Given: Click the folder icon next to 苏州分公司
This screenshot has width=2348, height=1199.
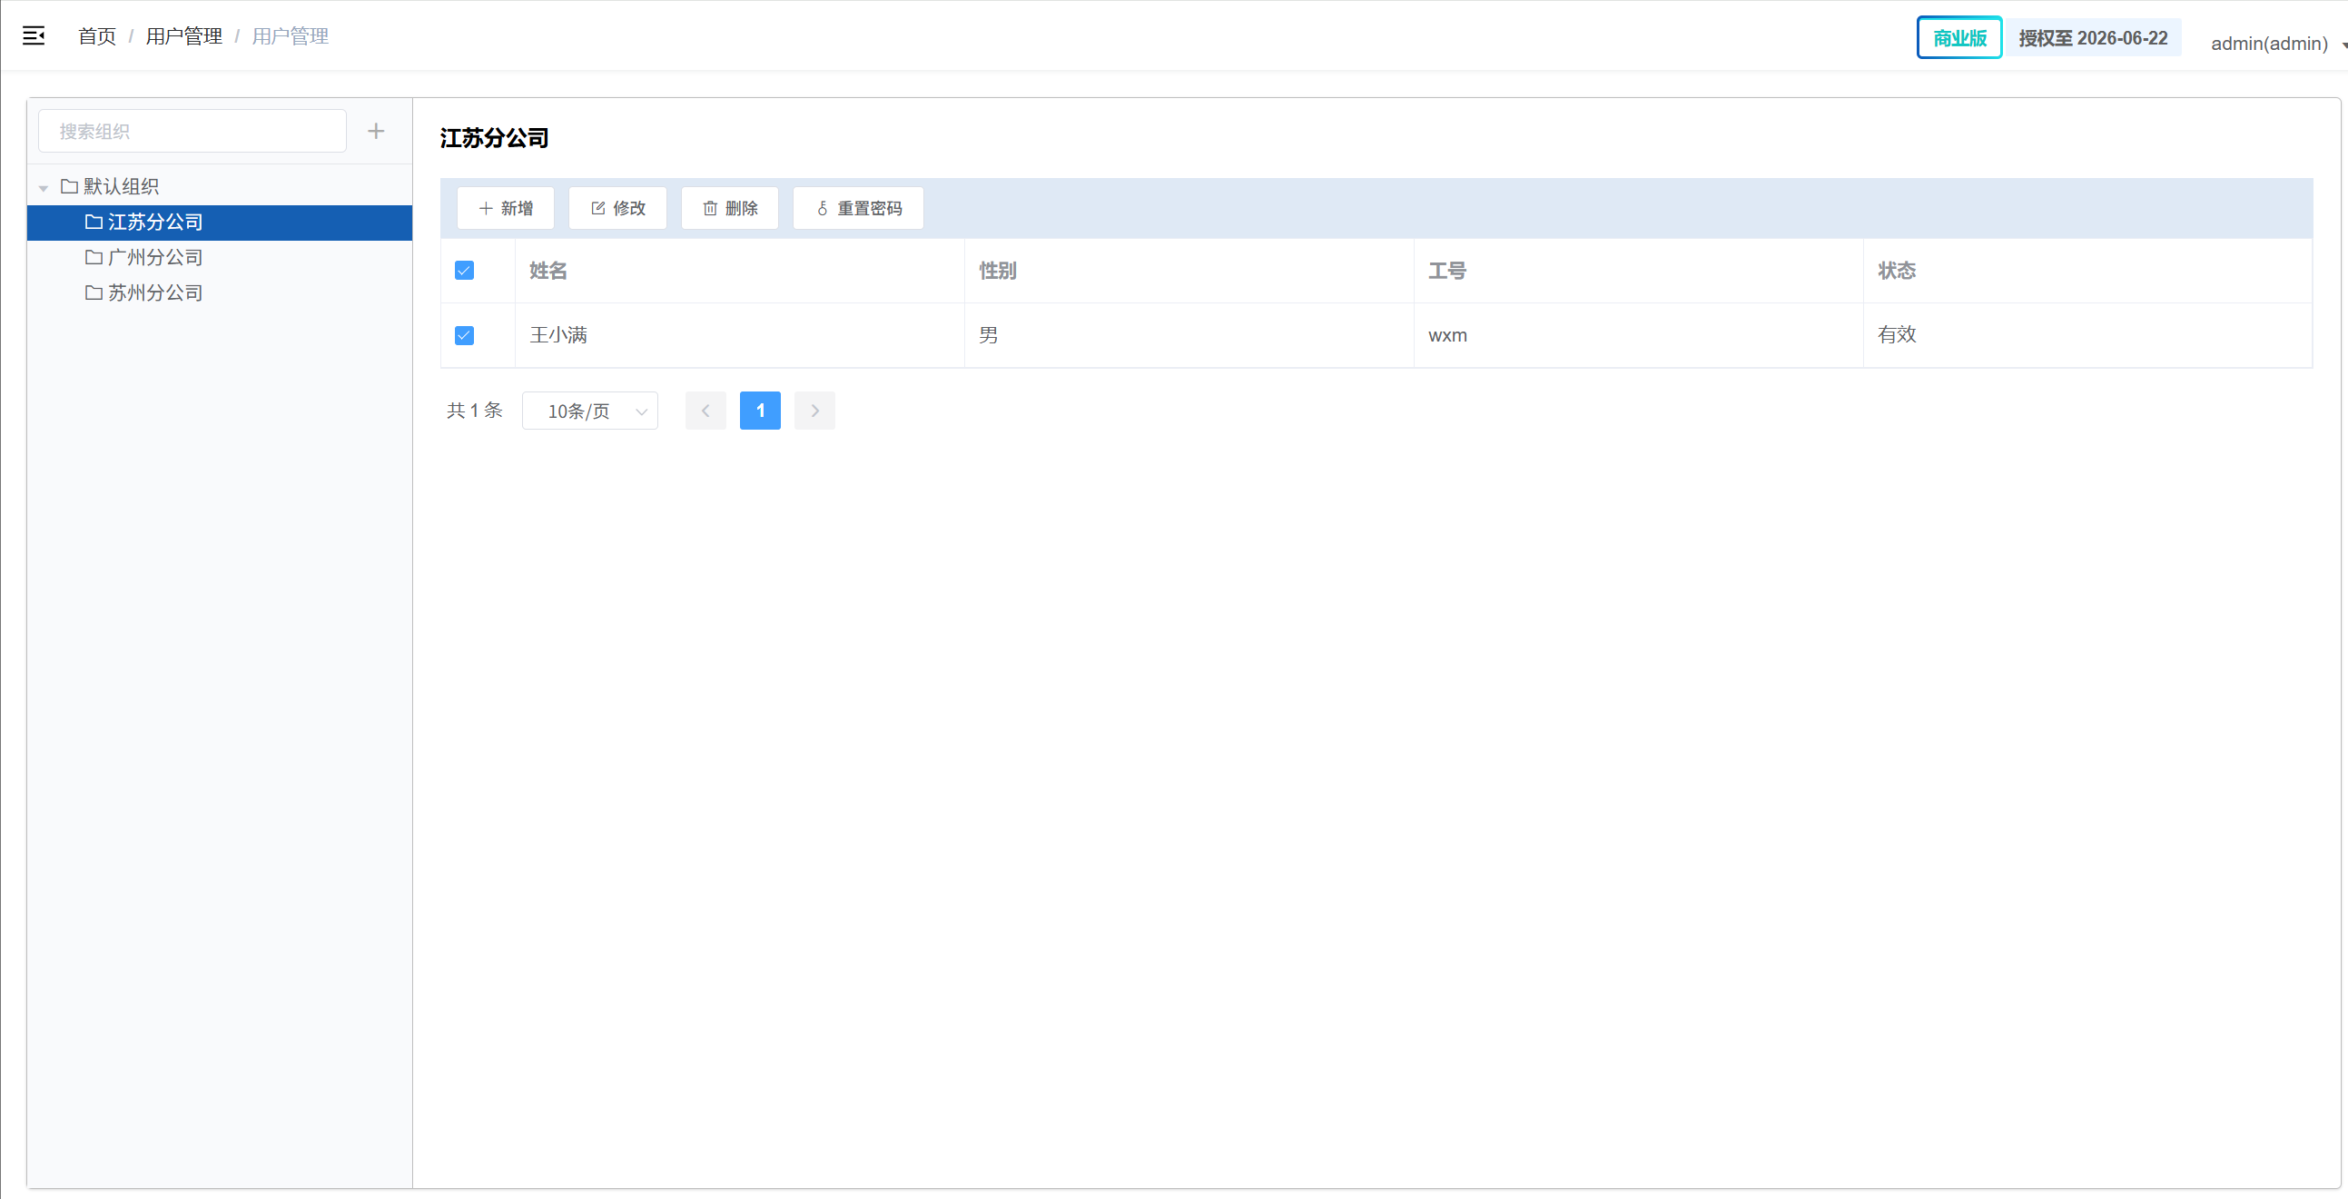Looking at the screenshot, I should pyautogui.click(x=93, y=293).
